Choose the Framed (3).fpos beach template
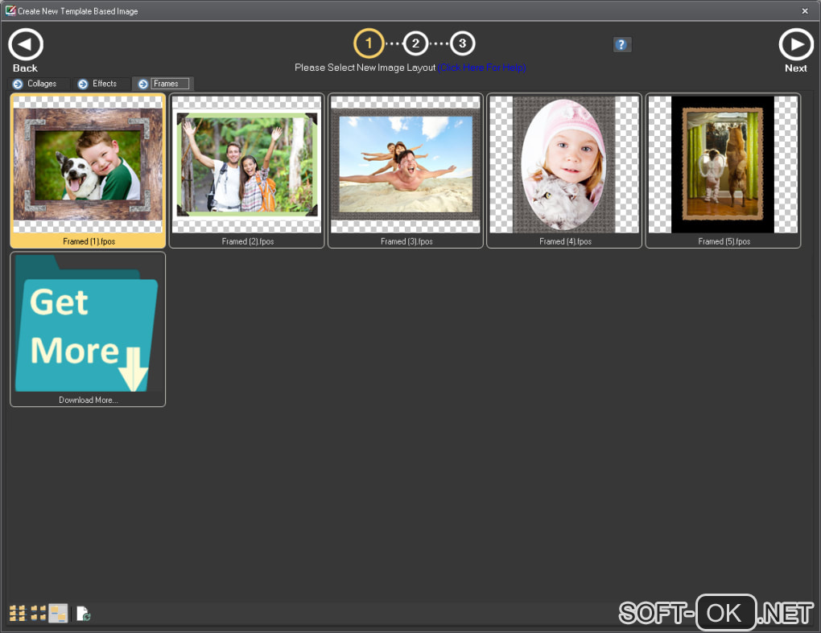Image resolution: width=821 pixels, height=633 pixels. pyautogui.click(x=405, y=171)
